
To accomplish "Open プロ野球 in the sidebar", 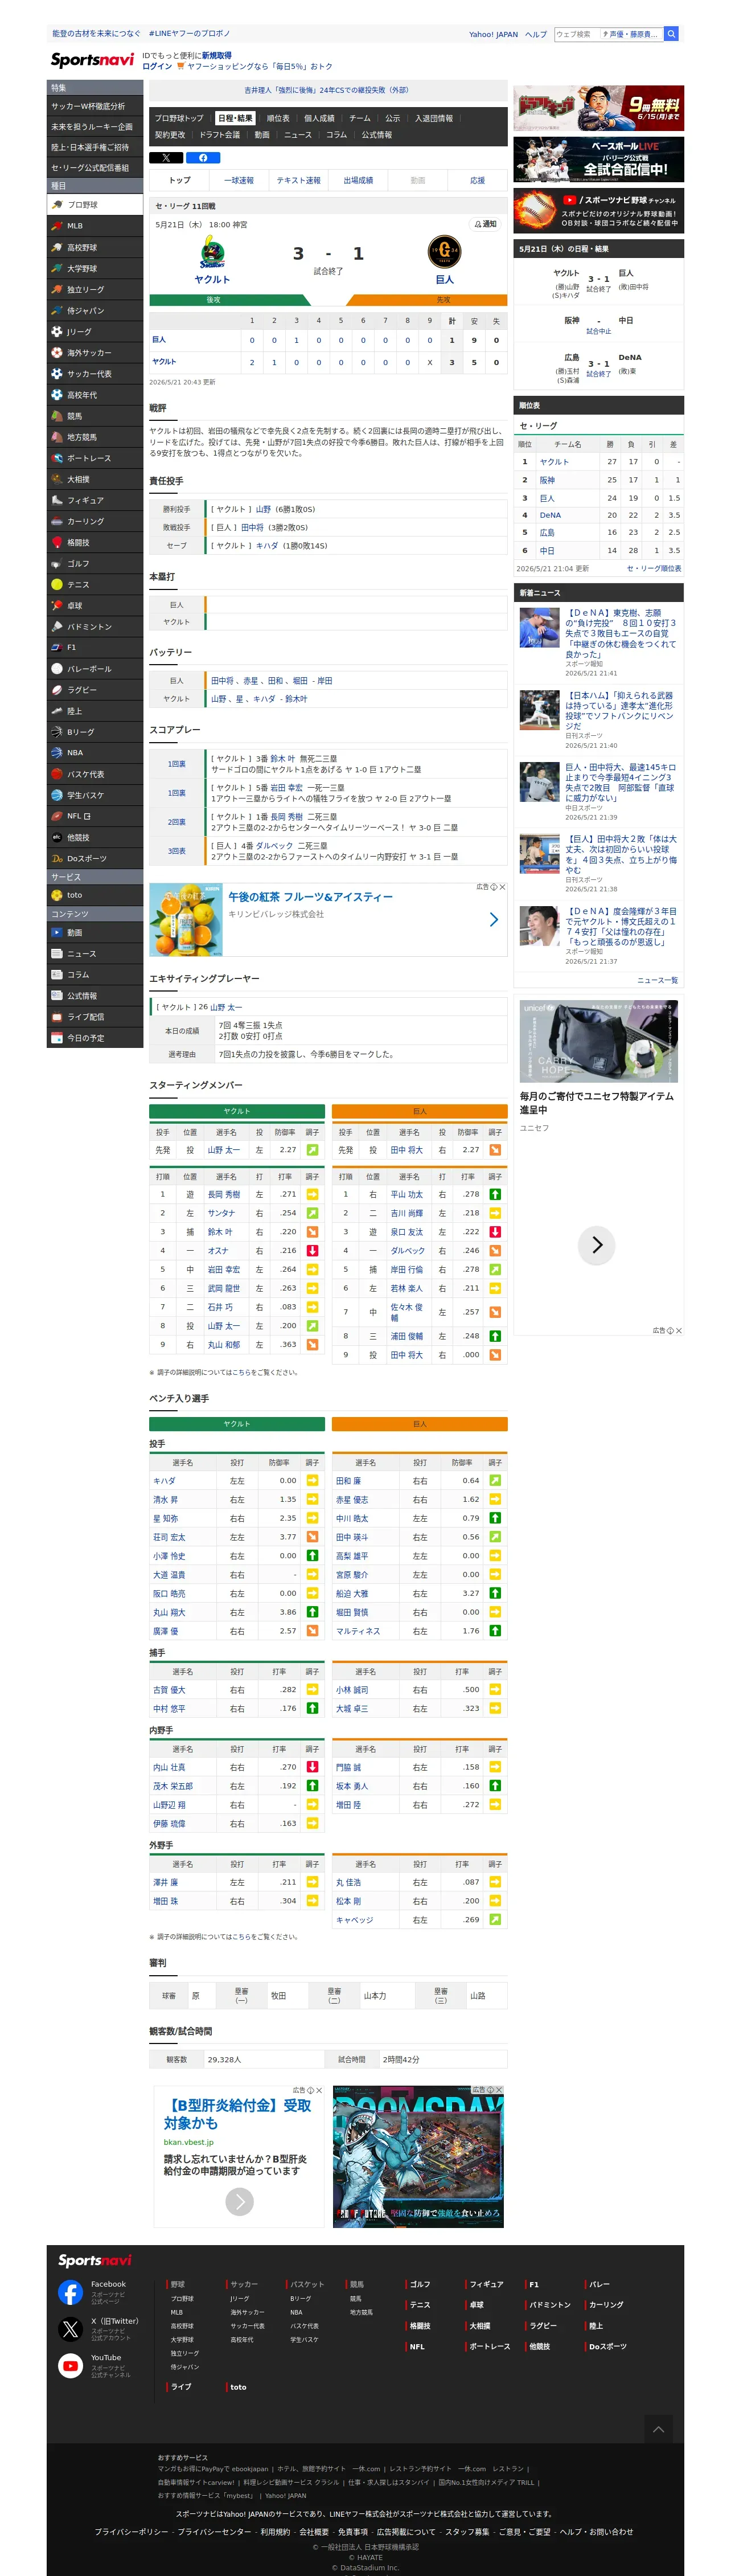I will pyautogui.click(x=95, y=204).
